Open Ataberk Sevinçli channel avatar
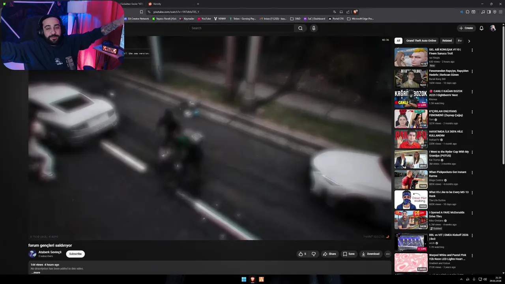 coord(32,254)
